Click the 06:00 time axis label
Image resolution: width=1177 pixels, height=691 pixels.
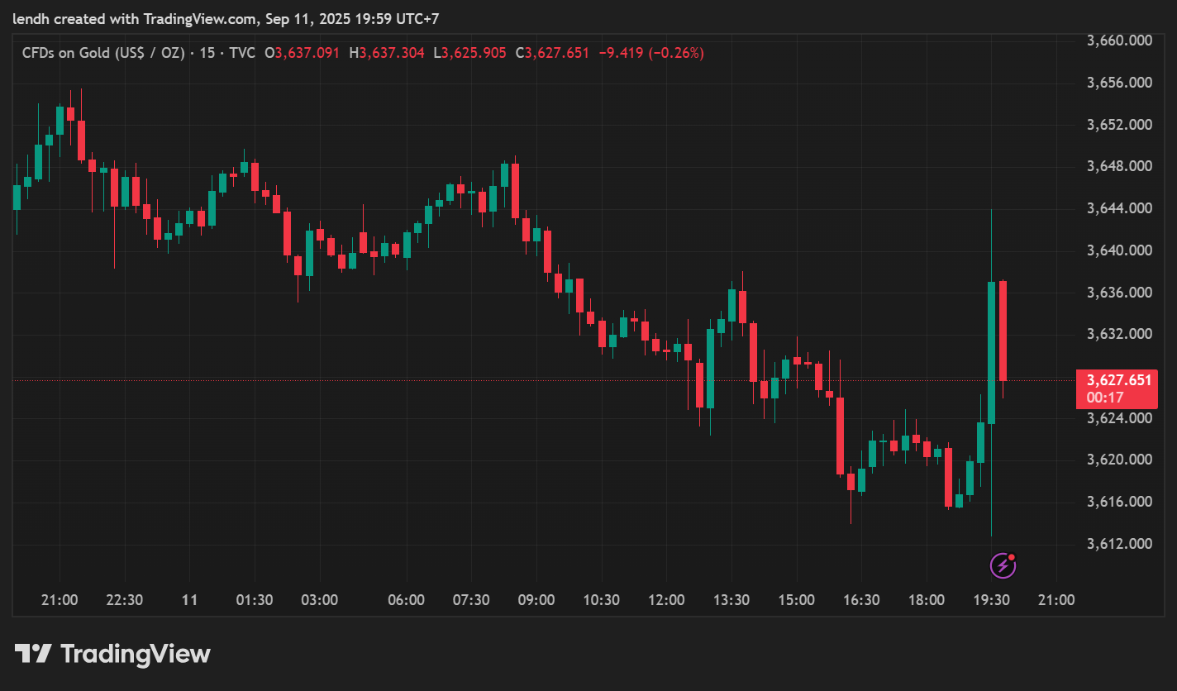pyautogui.click(x=406, y=600)
